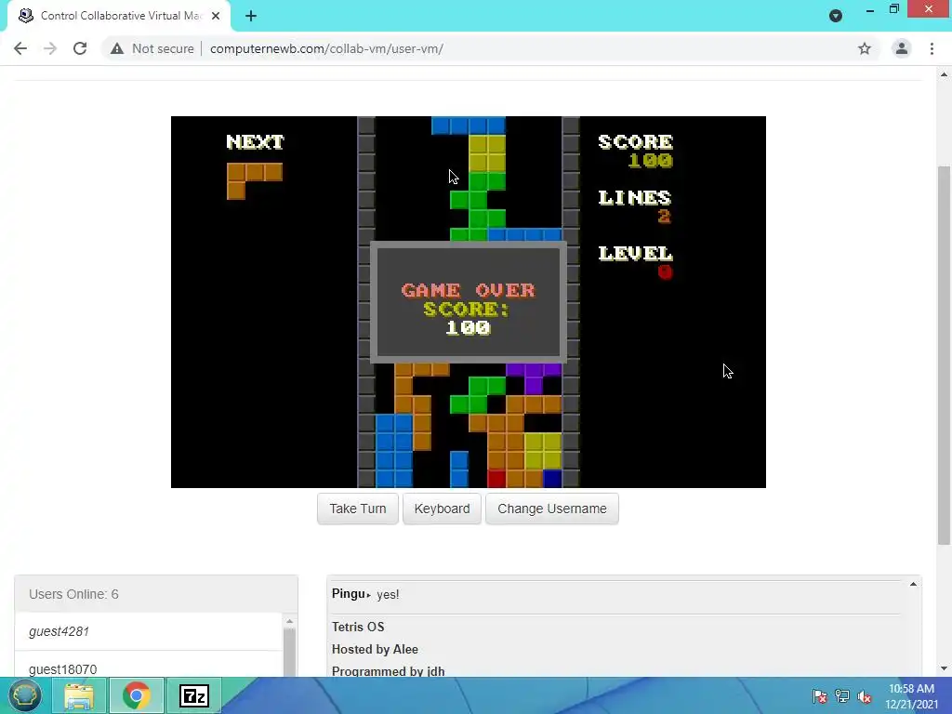Click the muted volume tray icon

point(864,695)
